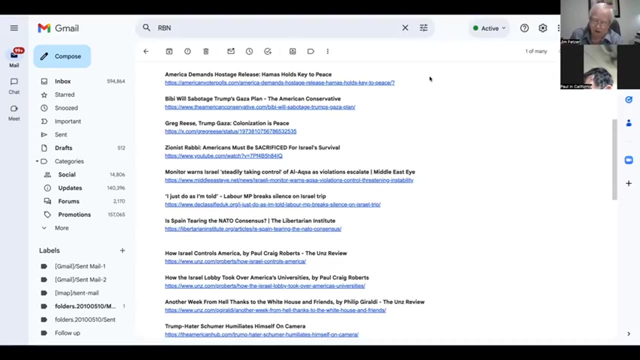Switch to Mail in the left rail
The width and height of the screenshot is (640, 360).
(14, 58)
